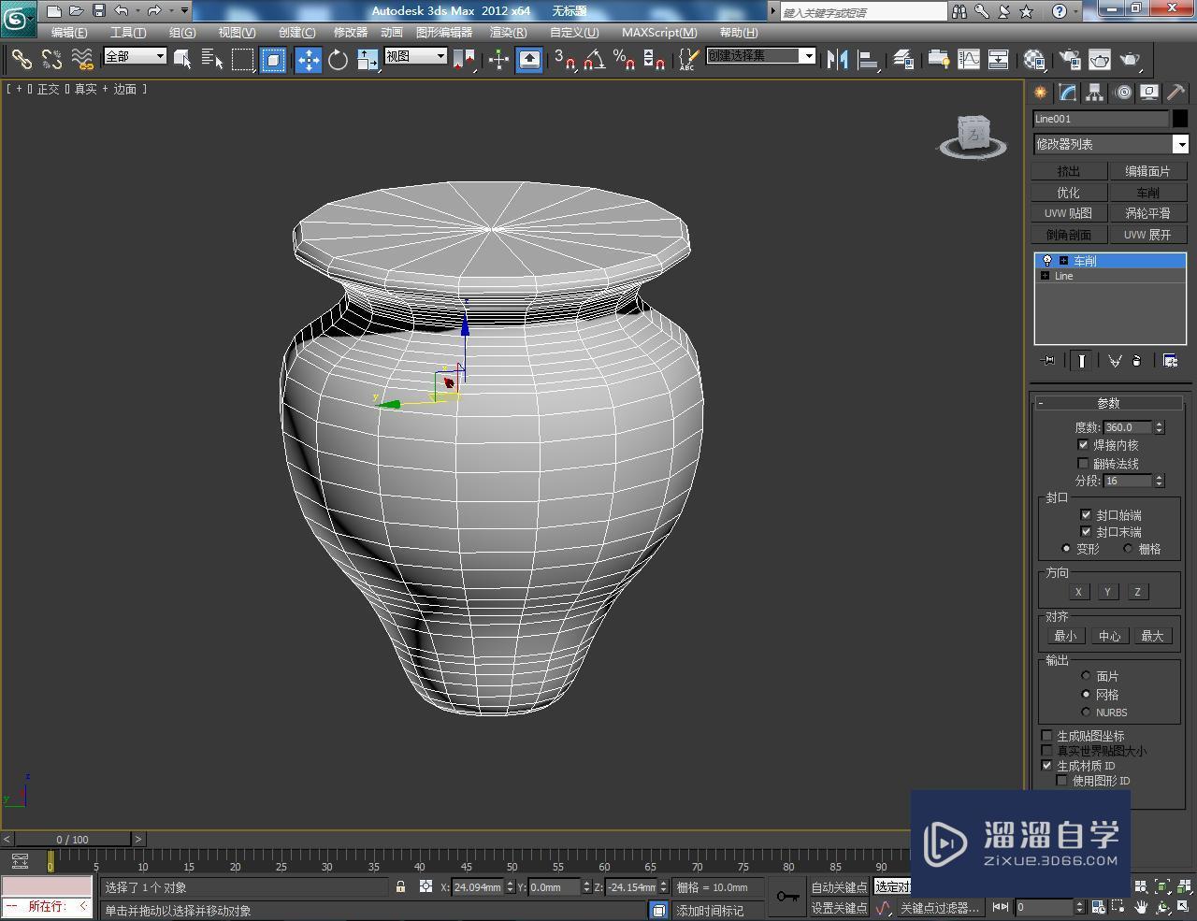Activate the Select and Move tool
Screen dimensions: 1197x921
point(308,59)
